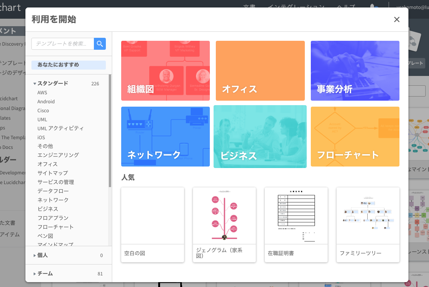Select the あなたにおすすめ filter
Screen dimensions: 429x287
[x=68, y=65]
